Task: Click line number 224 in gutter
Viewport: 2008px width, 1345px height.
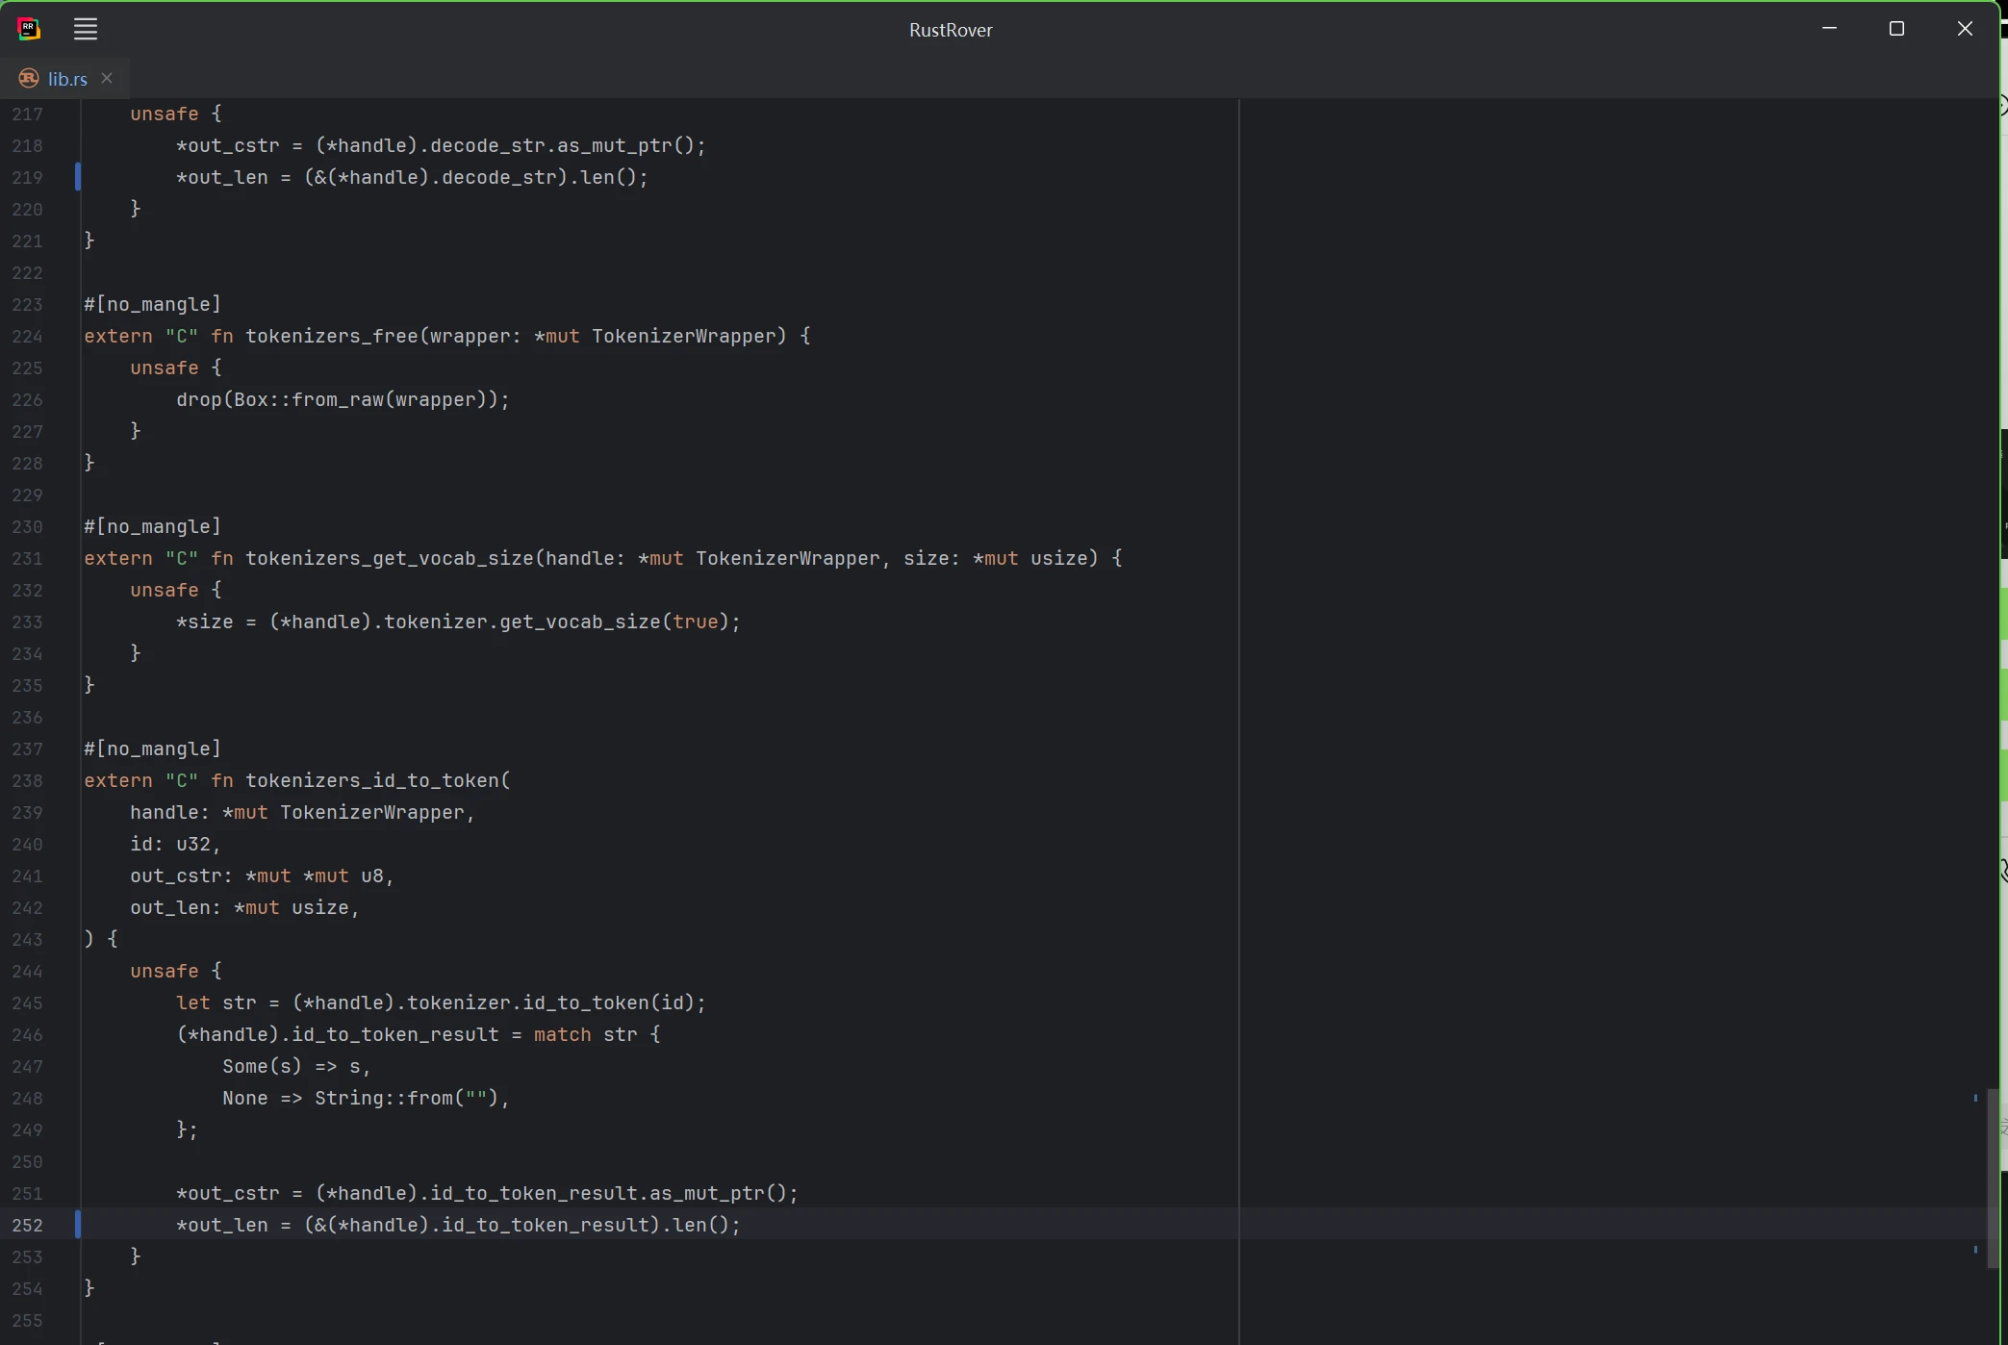Action: (x=28, y=336)
